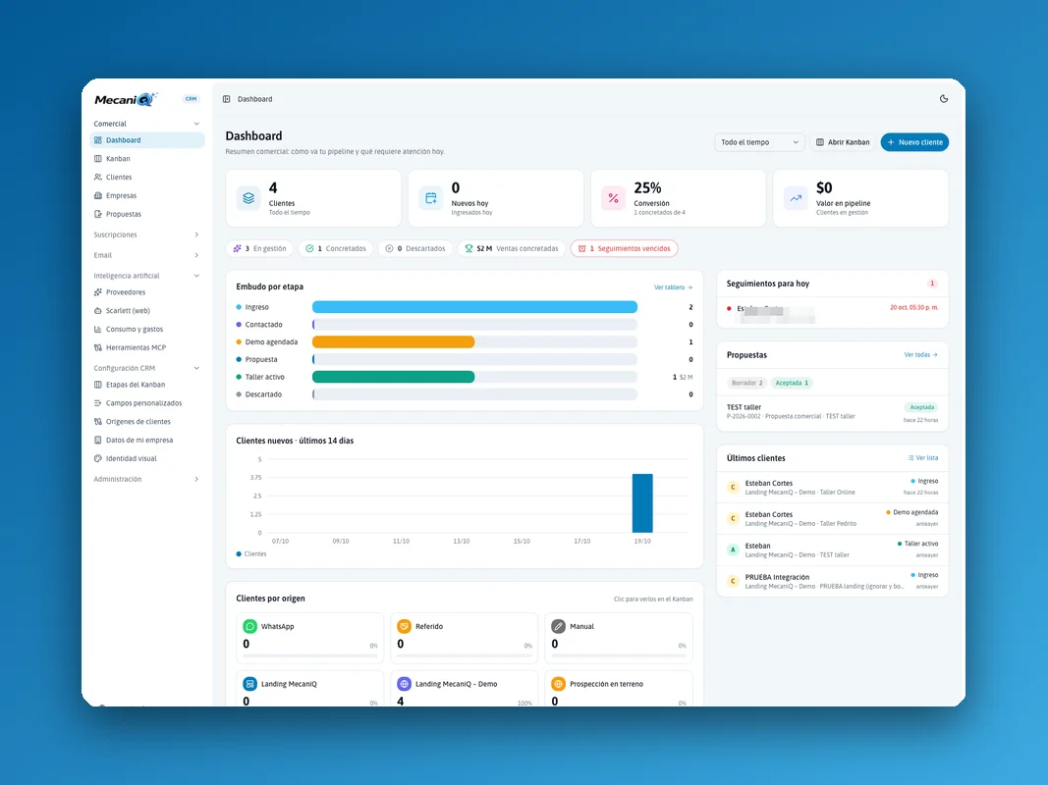Screen dimensions: 1048x785
Task: Click the green Taller activo funnel bar
Action: pyautogui.click(x=394, y=377)
